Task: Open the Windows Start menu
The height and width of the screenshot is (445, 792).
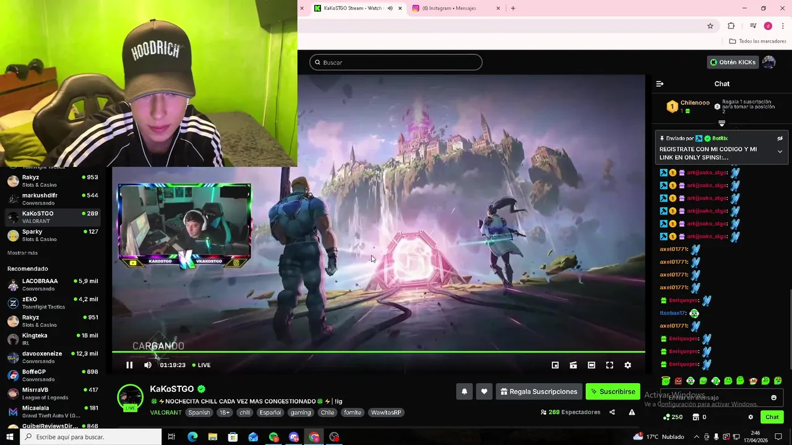Action: click(10, 437)
